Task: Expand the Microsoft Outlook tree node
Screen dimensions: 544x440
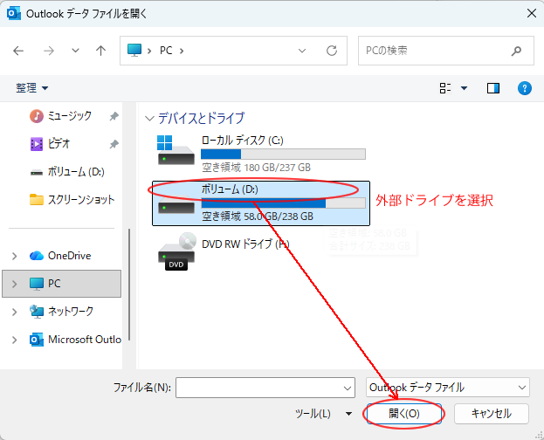Action: (x=14, y=340)
